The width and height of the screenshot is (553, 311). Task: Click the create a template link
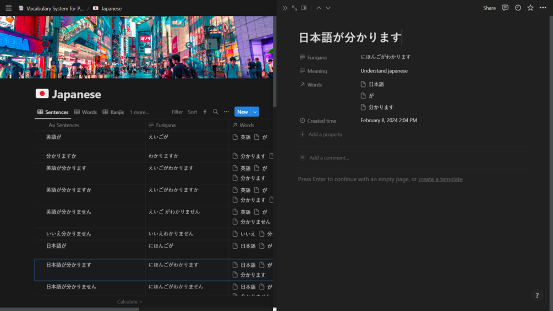coord(441,179)
